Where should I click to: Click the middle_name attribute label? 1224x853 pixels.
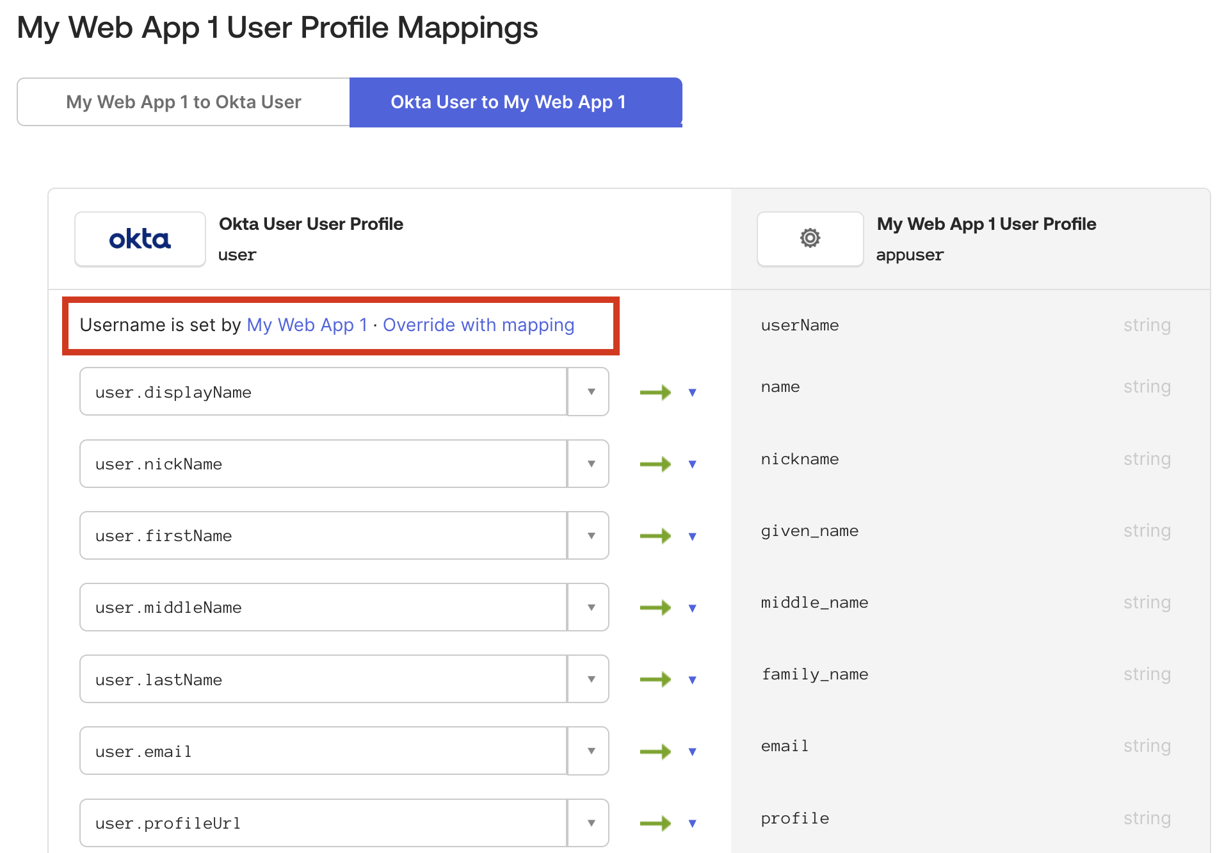815,603
